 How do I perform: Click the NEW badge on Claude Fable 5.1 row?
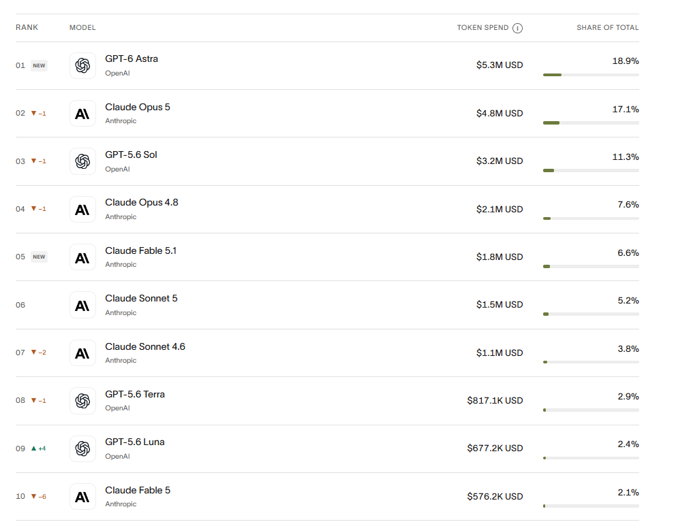[39, 257]
